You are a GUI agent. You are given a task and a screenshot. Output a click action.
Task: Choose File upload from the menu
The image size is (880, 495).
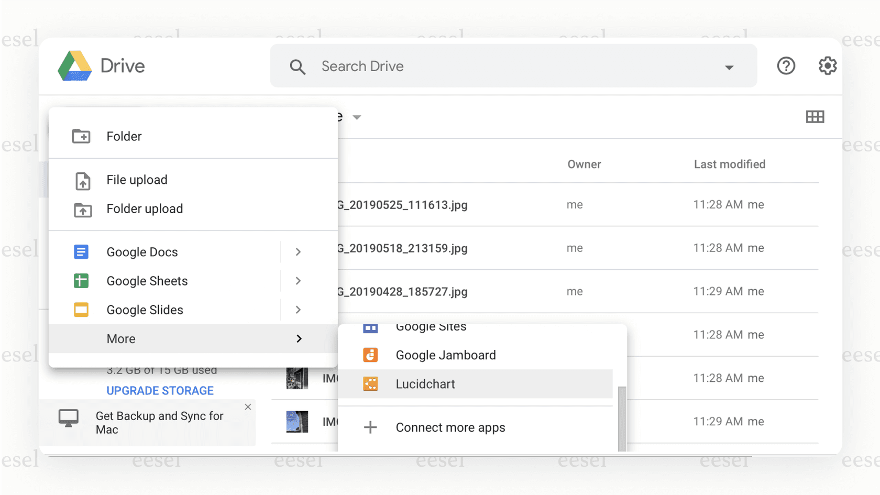(x=137, y=180)
